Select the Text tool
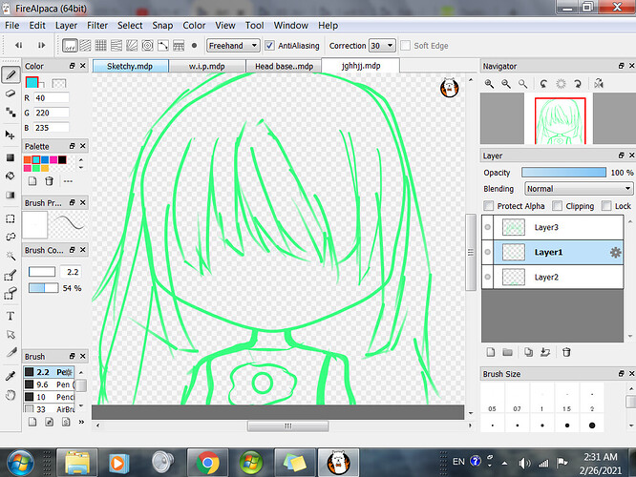The height and width of the screenshot is (477, 636). pos(11,316)
